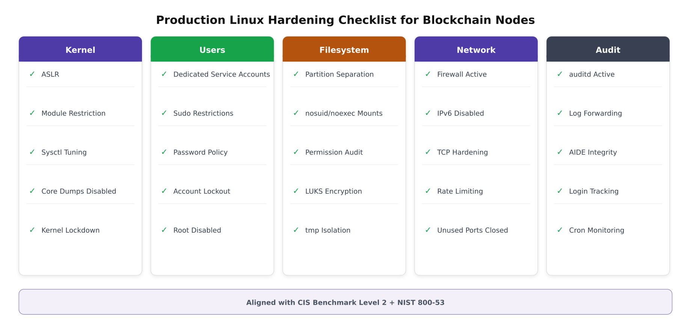Image resolution: width=691 pixels, height=327 pixels.
Task: Select the Filesystem column header
Action: [x=344, y=49]
